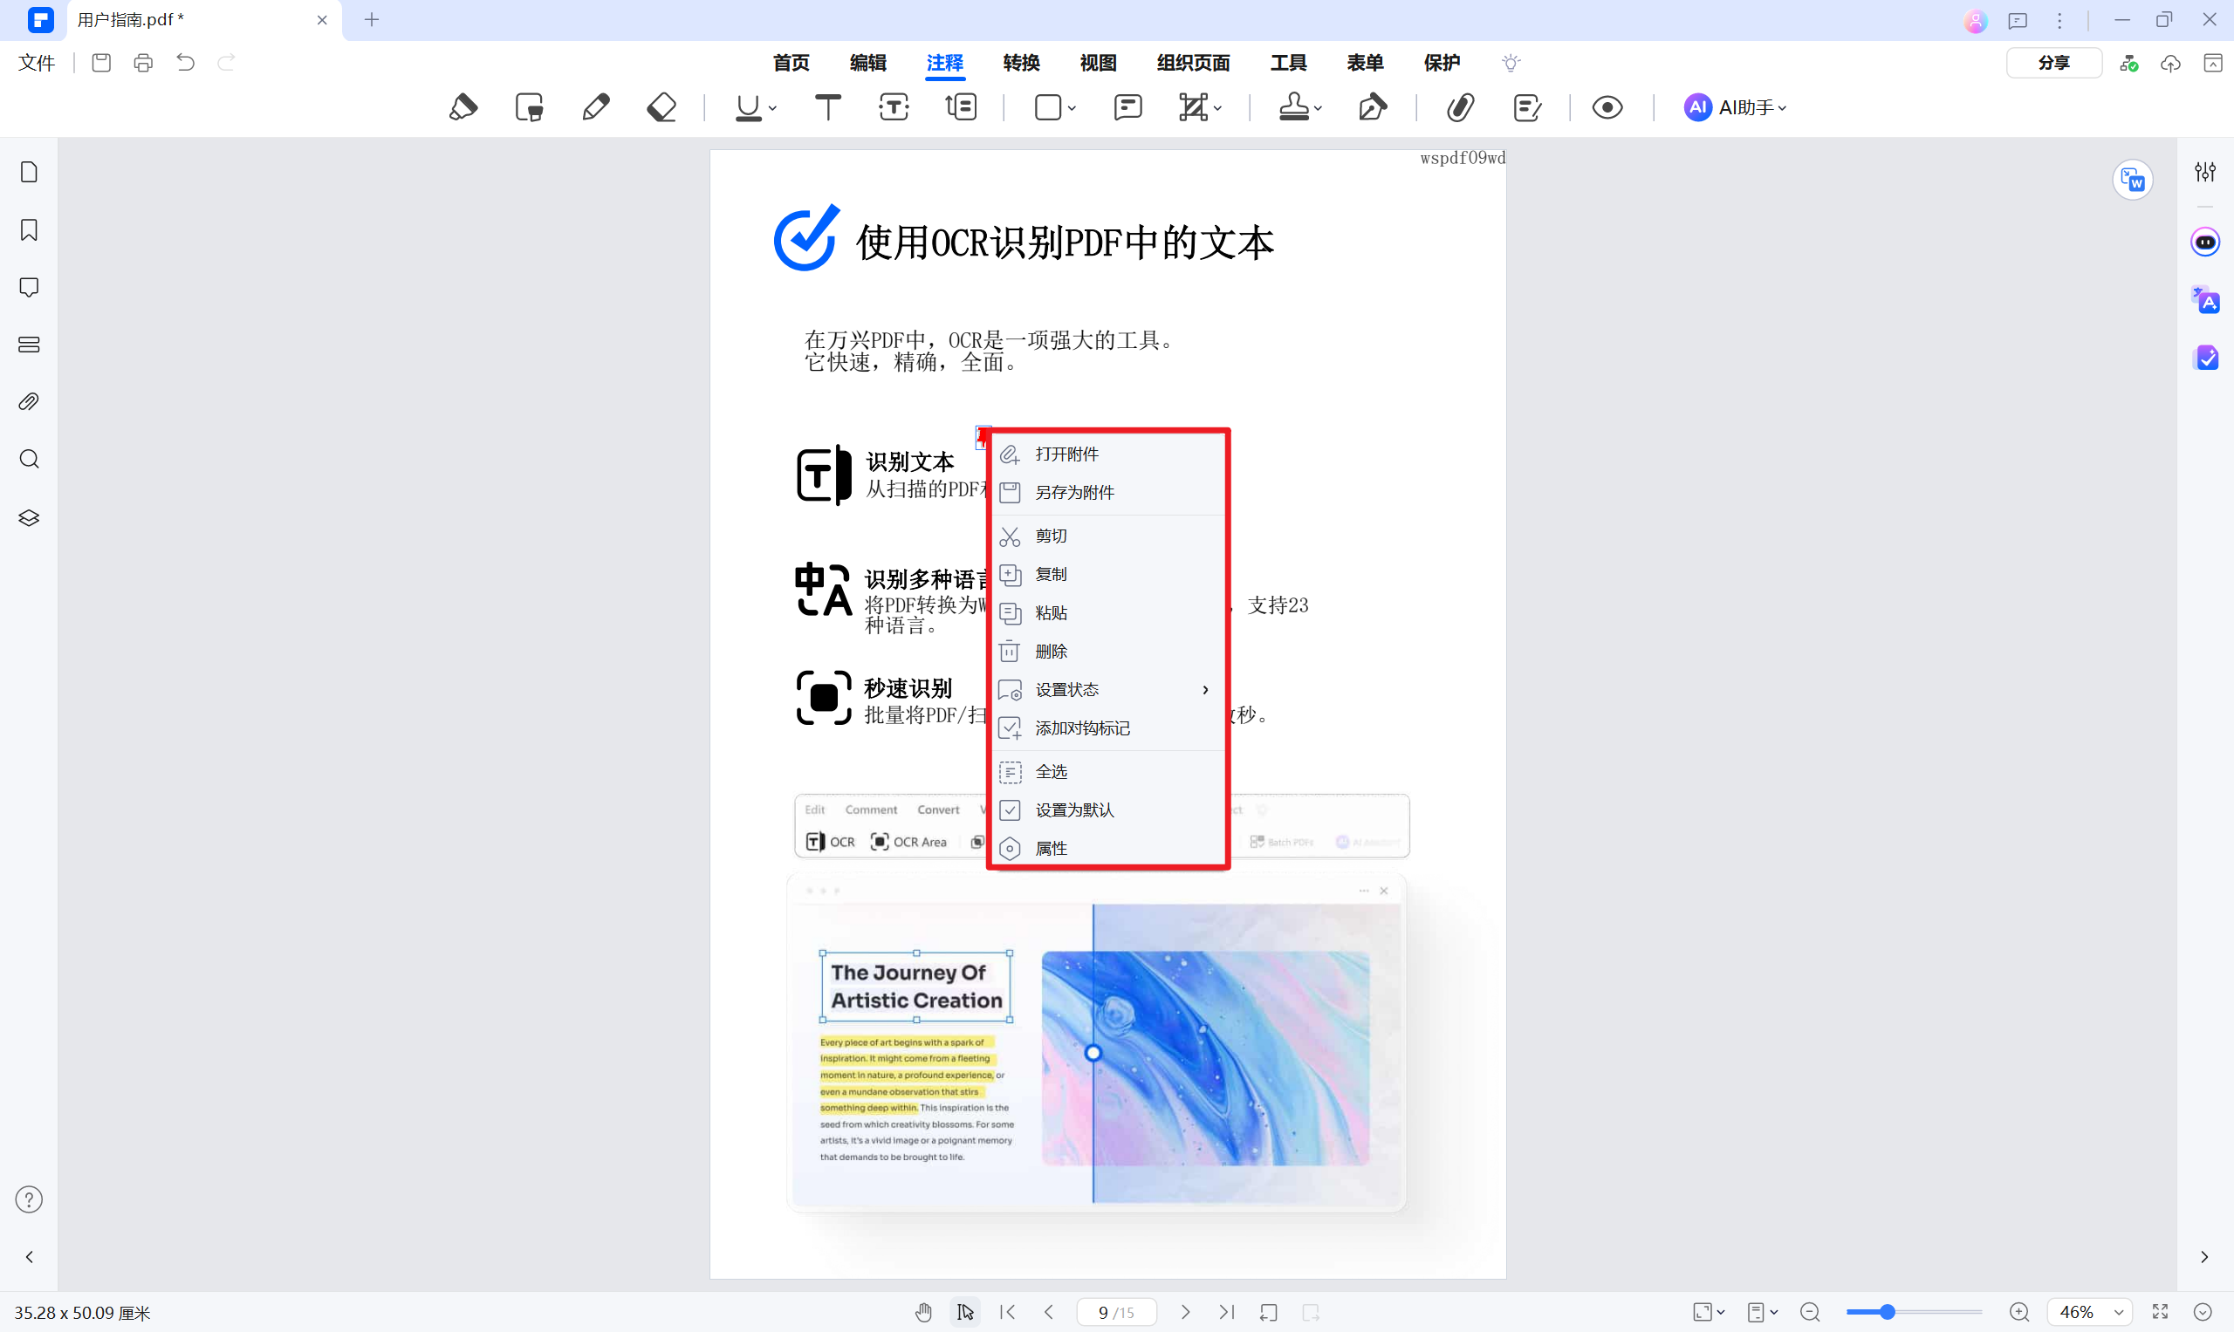The image size is (2234, 1332).
Task: Open the search panel in the left sidebar
Action: click(x=29, y=459)
